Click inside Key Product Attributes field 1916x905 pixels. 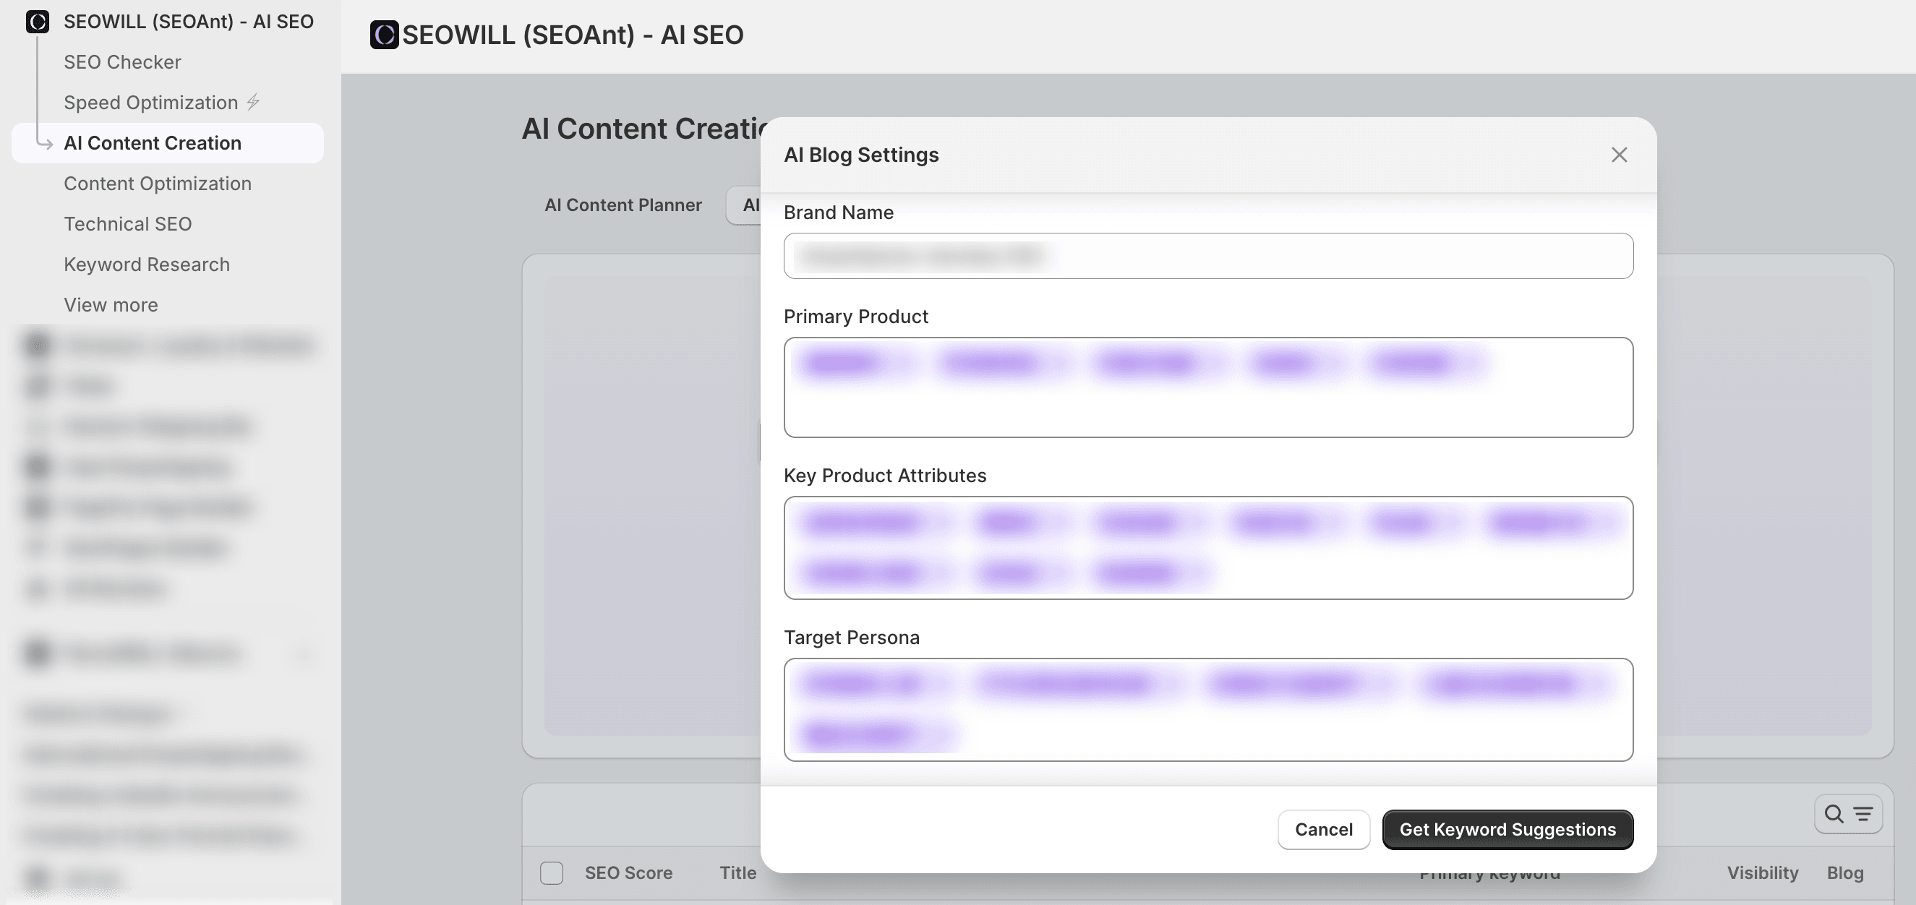tap(1414, 572)
